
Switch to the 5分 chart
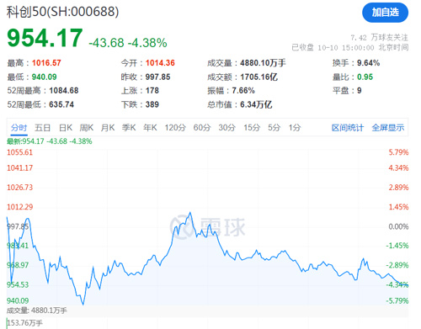[274, 128]
